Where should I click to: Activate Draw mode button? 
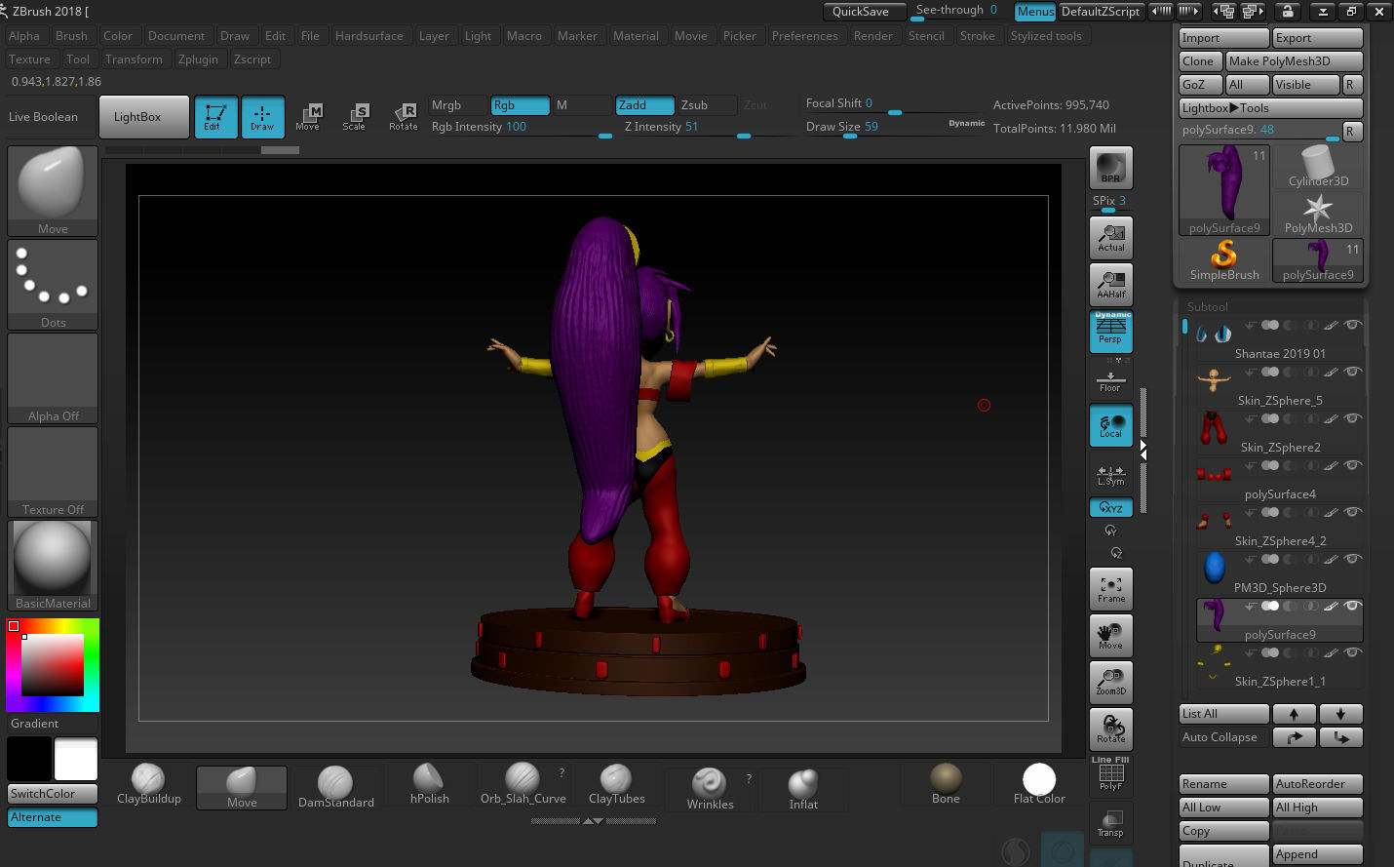(x=262, y=117)
